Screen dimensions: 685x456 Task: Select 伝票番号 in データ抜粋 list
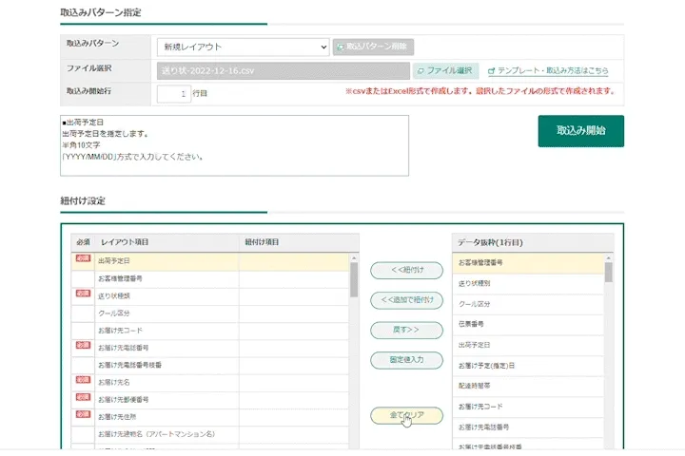tap(528, 324)
